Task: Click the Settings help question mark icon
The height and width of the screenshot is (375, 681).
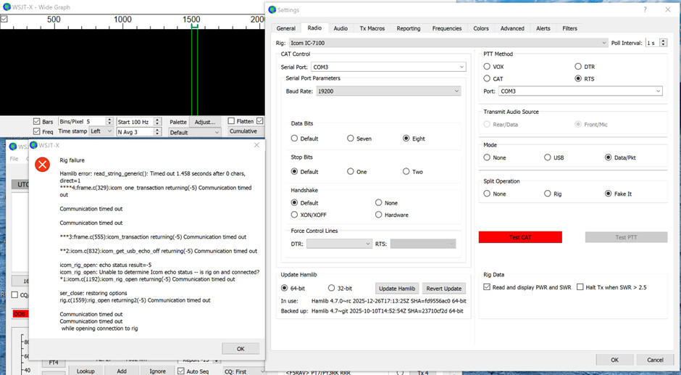Action: [646, 9]
